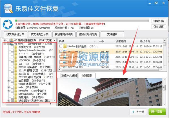Image resolution: width=169 pixels, height=118 pixels.
Task: Check the 丢失的文件 folder checkbox
Action: click(x=12, y=47)
